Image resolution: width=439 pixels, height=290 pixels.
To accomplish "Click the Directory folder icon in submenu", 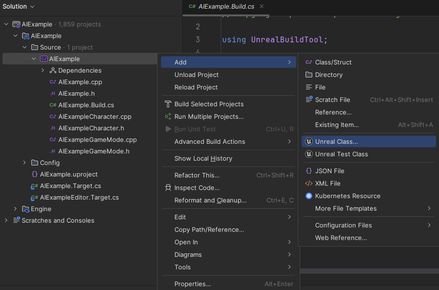I will pos(309,75).
